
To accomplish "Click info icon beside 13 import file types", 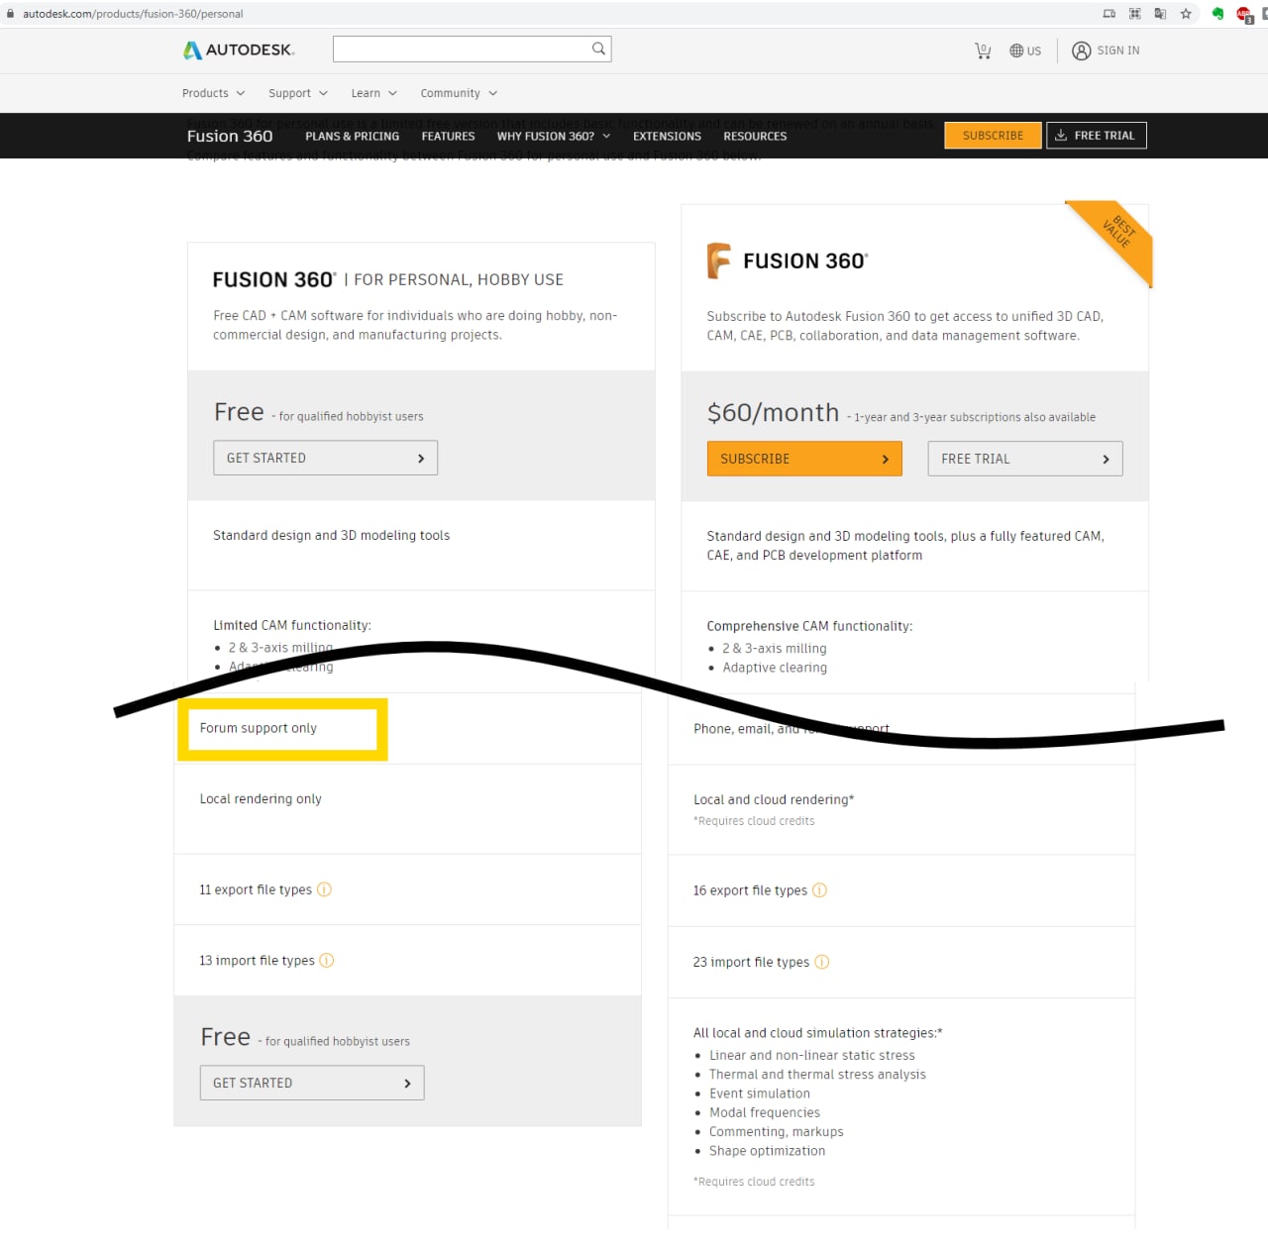I will pyautogui.click(x=327, y=960).
